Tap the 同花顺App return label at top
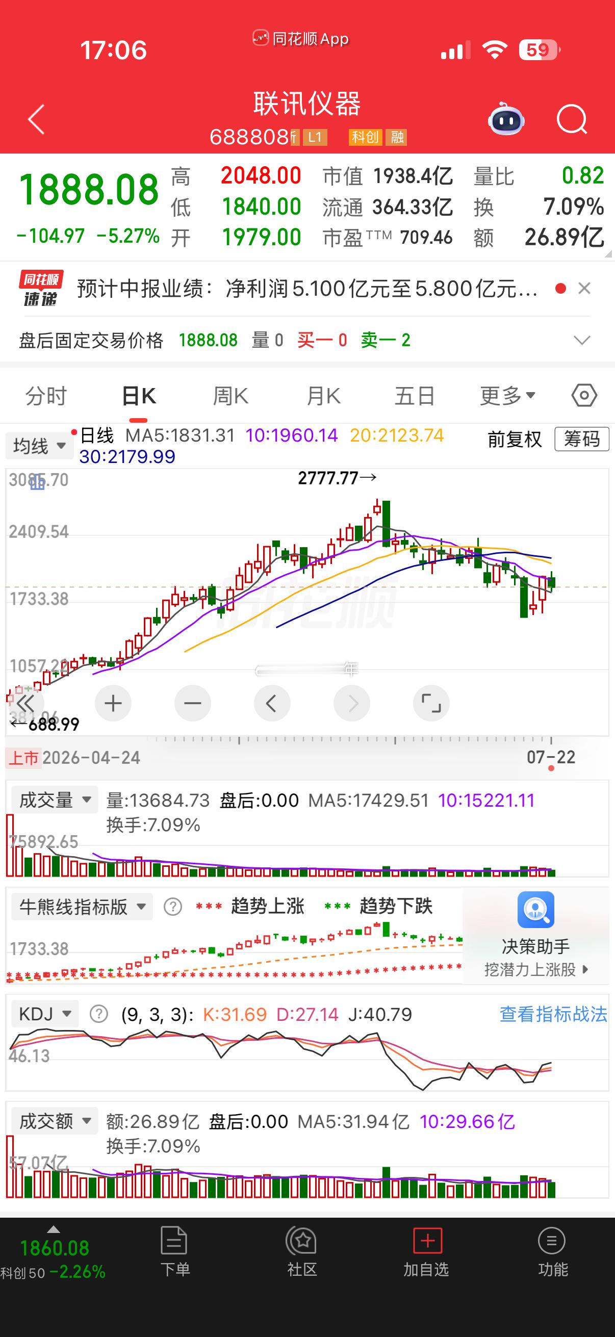The height and width of the screenshot is (1337, 615). coord(301,38)
